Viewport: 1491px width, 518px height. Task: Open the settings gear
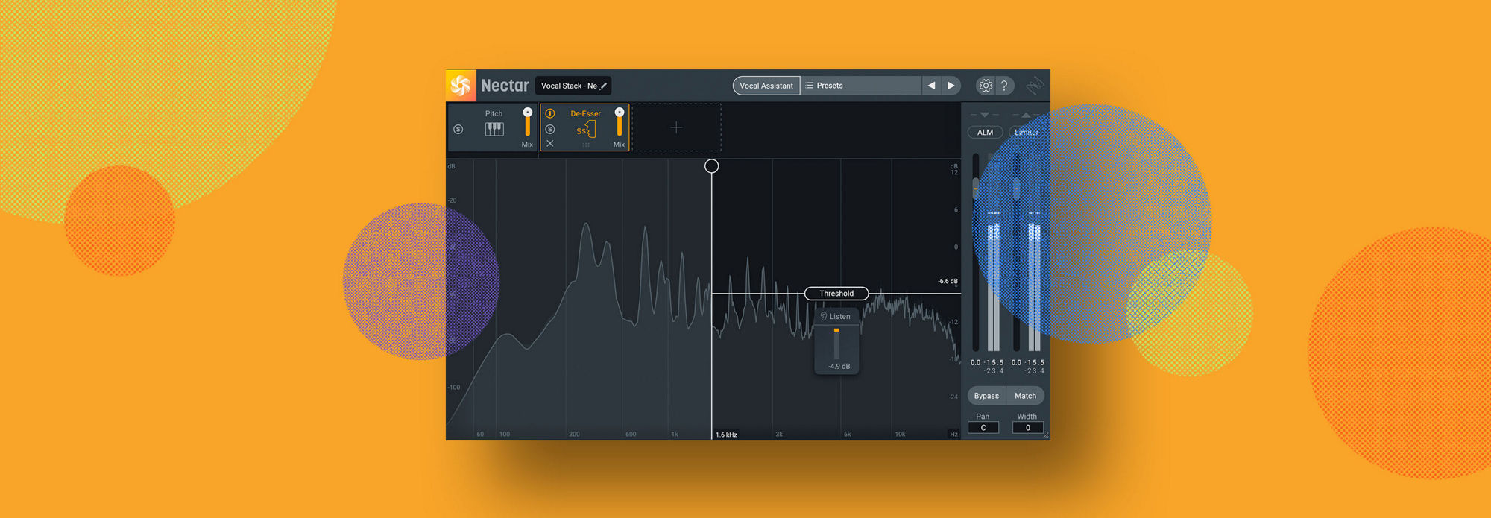(x=986, y=86)
